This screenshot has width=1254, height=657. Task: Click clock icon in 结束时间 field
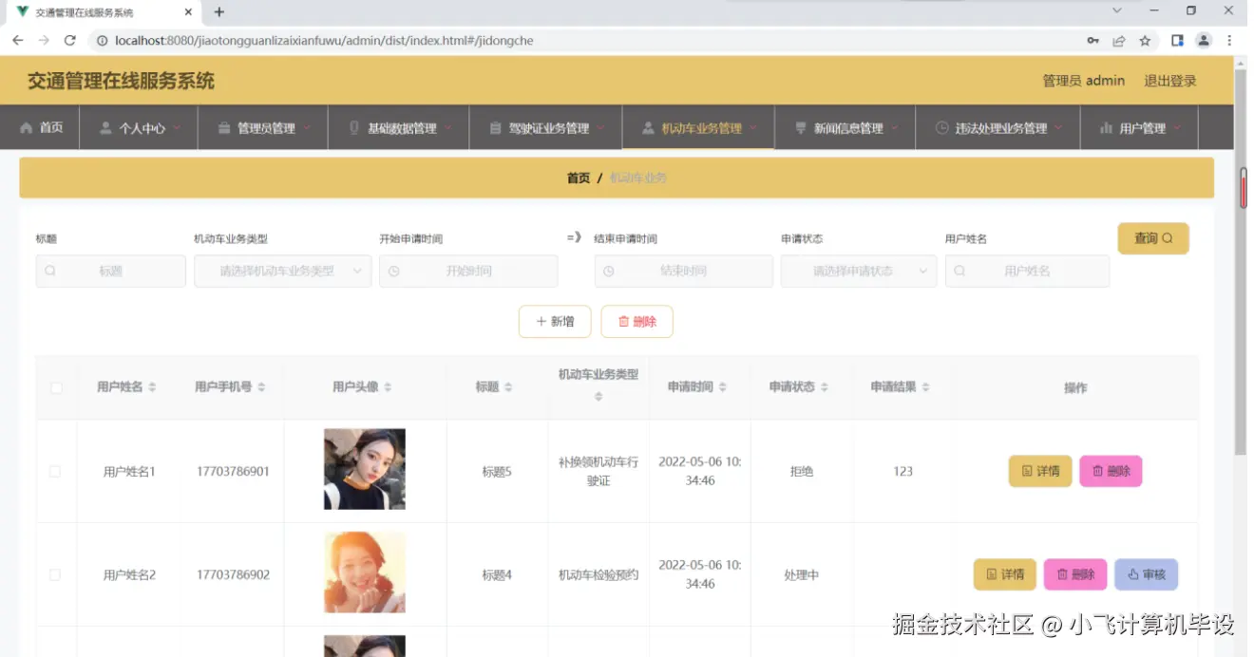pos(608,271)
